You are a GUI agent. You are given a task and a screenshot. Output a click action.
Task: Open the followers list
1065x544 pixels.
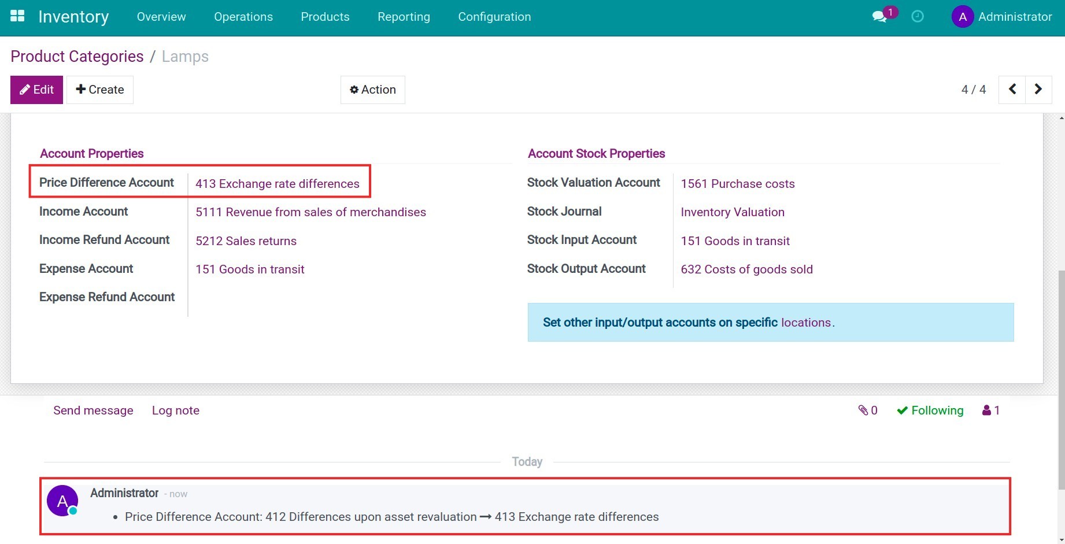(990, 410)
